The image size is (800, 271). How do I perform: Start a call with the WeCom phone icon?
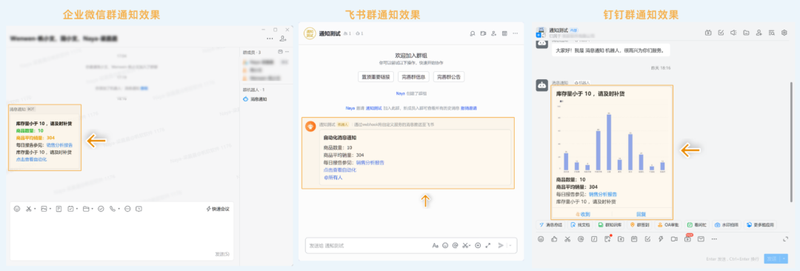tap(113, 209)
